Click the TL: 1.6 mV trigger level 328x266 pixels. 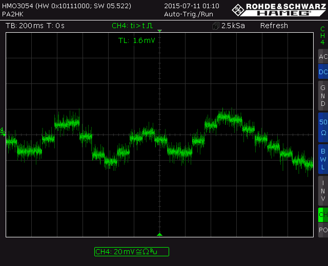pos(136,40)
